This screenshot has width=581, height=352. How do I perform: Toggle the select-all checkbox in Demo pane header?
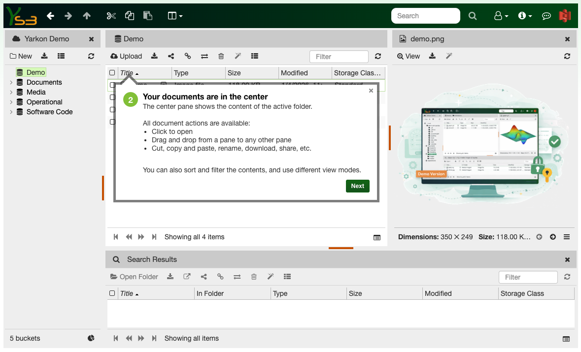tap(112, 73)
